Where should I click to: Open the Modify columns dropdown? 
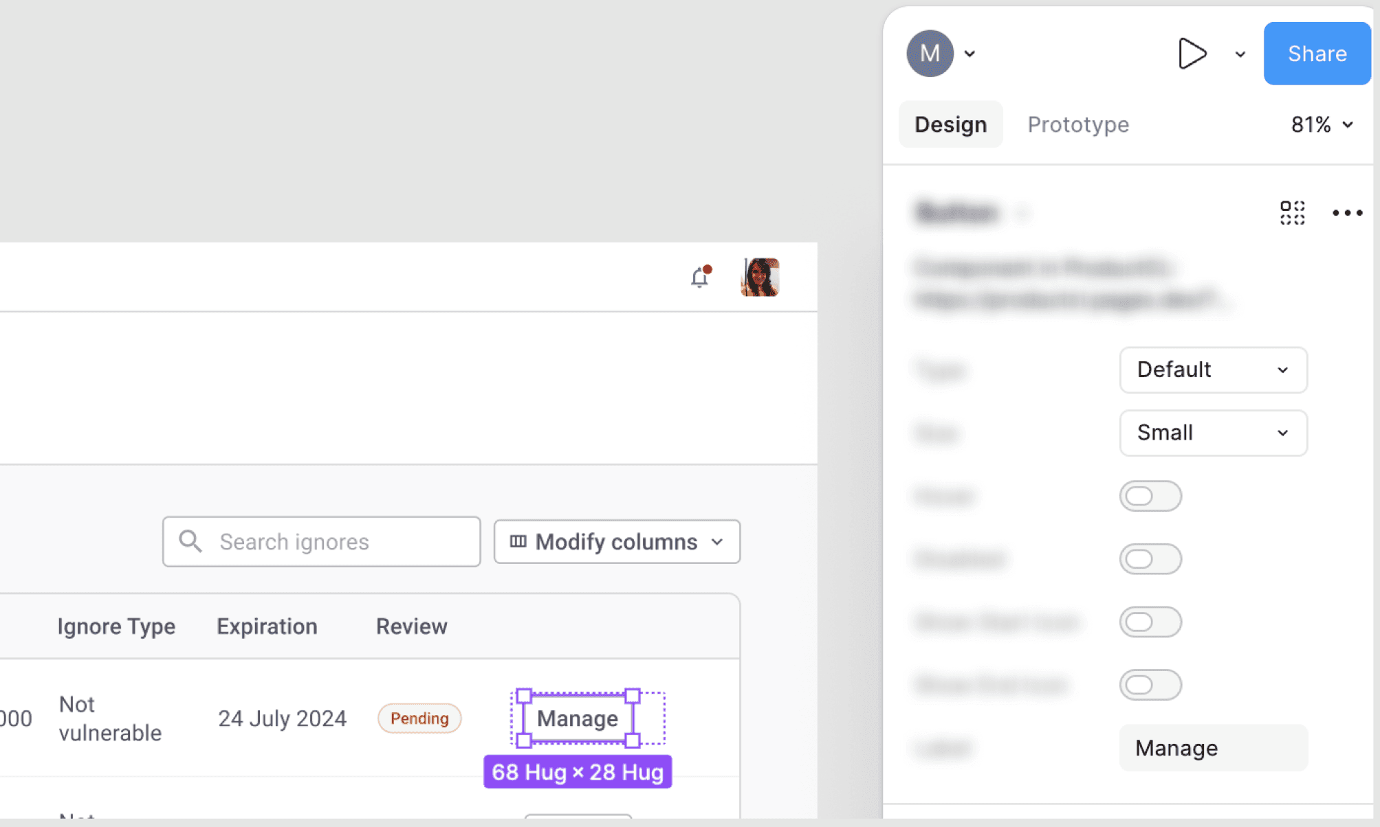coord(617,542)
